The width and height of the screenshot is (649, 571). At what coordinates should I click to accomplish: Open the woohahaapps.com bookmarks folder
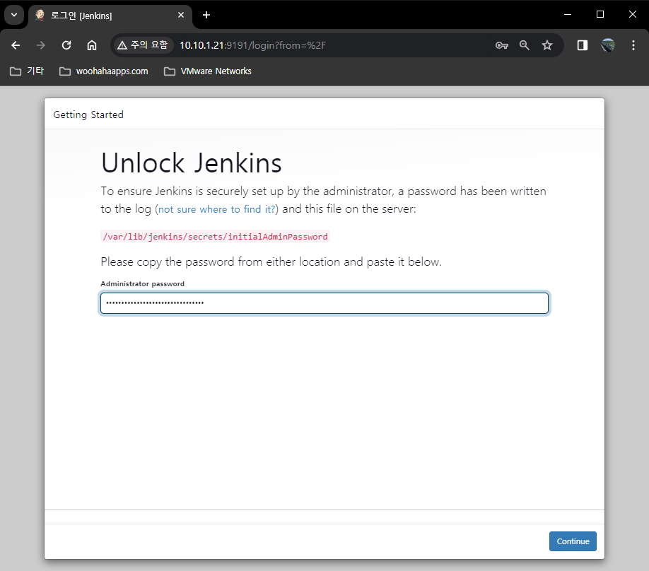(103, 71)
